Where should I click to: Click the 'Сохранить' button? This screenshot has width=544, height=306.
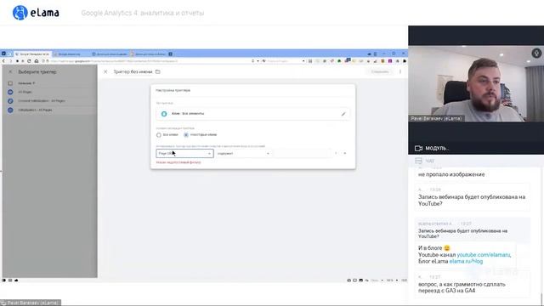pyautogui.click(x=380, y=71)
